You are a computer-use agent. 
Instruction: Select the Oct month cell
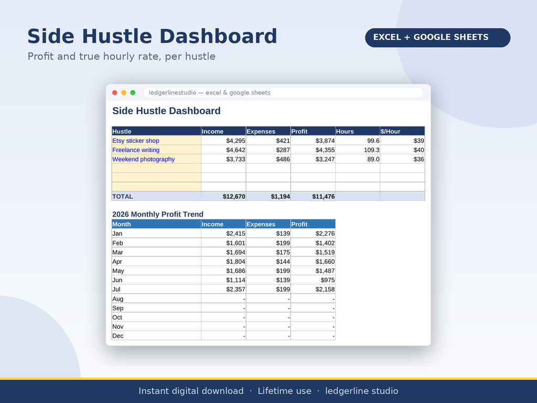(x=156, y=317)
